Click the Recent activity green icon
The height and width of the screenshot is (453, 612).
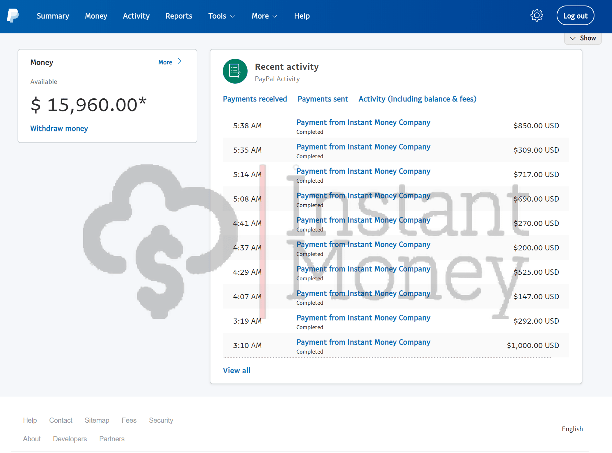tap(235, 71)
